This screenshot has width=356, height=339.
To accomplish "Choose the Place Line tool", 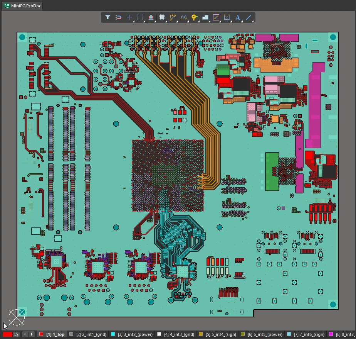I will click(x=249, y=17).
